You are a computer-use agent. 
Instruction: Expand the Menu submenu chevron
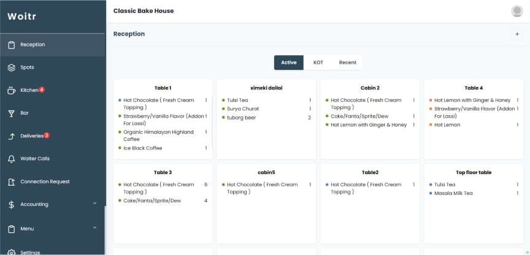click(94, 228)
